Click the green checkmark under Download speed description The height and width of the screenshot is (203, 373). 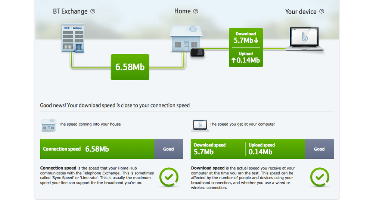click(320, 177)
